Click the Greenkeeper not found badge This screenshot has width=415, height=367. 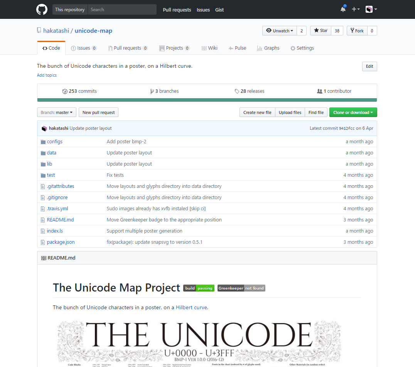pyautogui.click(x=241, y=288)
